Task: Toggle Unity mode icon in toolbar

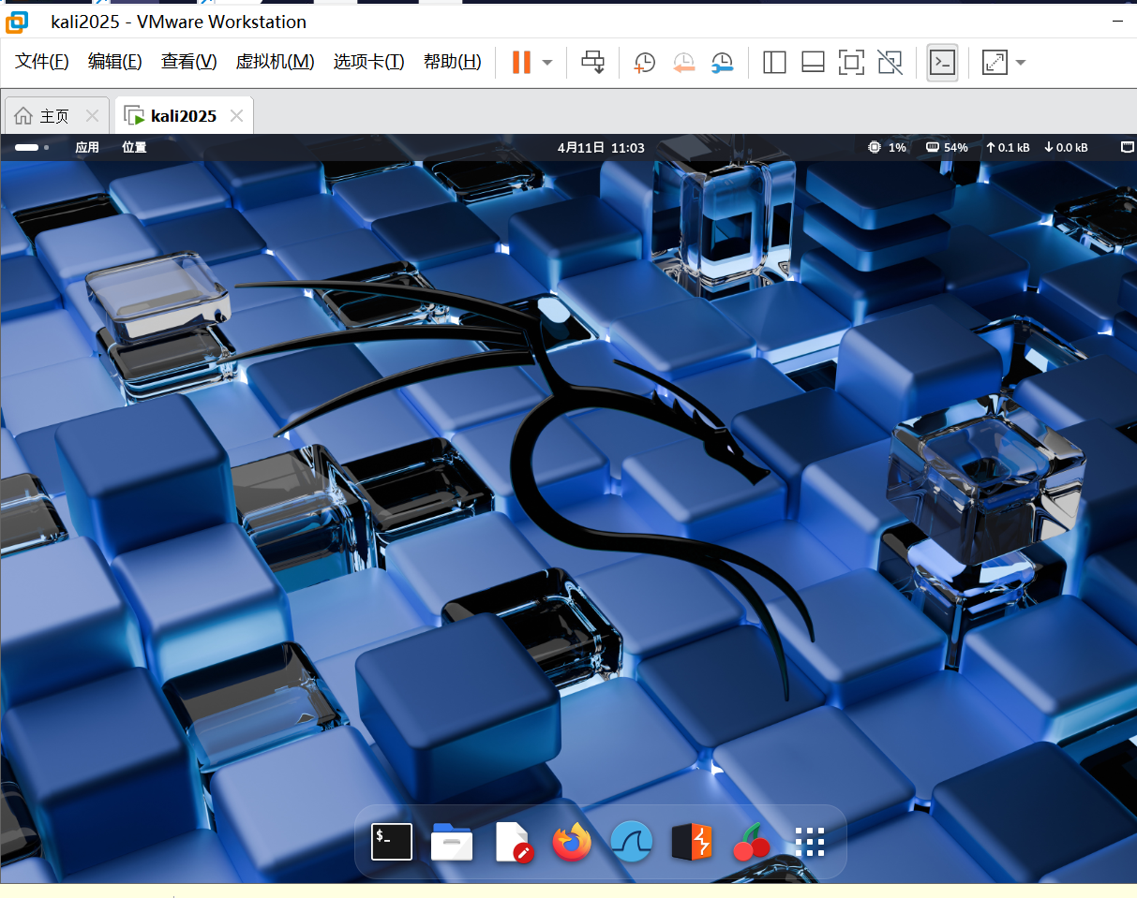Action: (x=890, y=63)
